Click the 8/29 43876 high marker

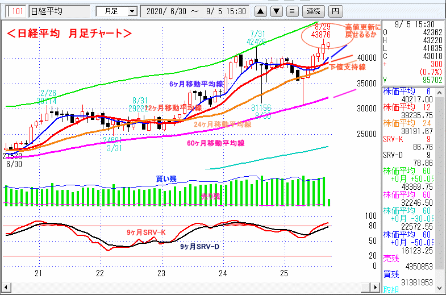321,31
